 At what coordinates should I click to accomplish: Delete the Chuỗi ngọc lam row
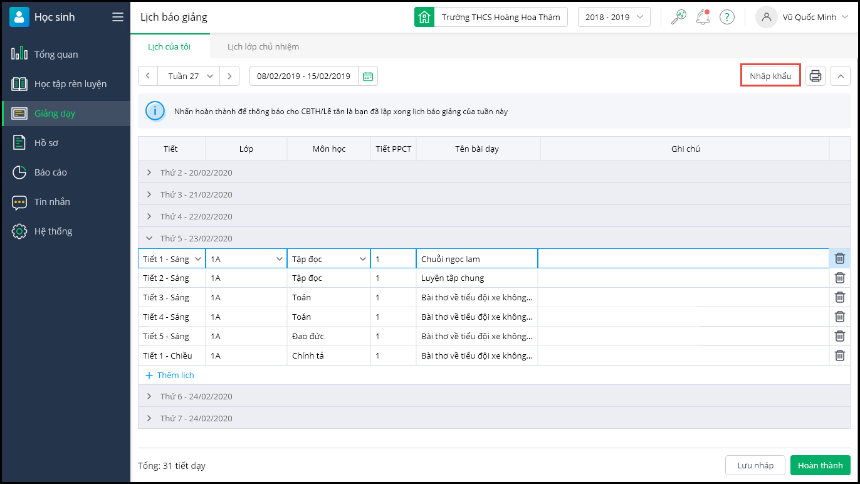[839, 258]
